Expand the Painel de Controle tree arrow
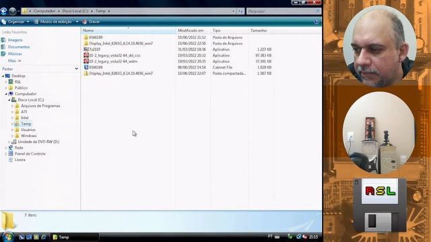 point(6,154)
